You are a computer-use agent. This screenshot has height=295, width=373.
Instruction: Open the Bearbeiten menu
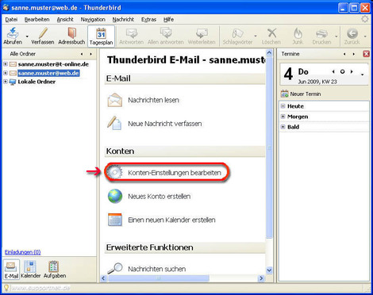(37, 19)
